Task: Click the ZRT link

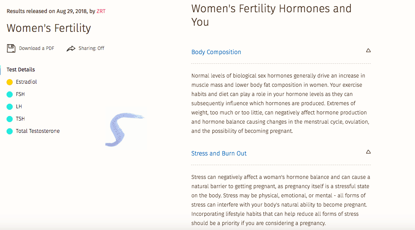Action: [101, 11]
